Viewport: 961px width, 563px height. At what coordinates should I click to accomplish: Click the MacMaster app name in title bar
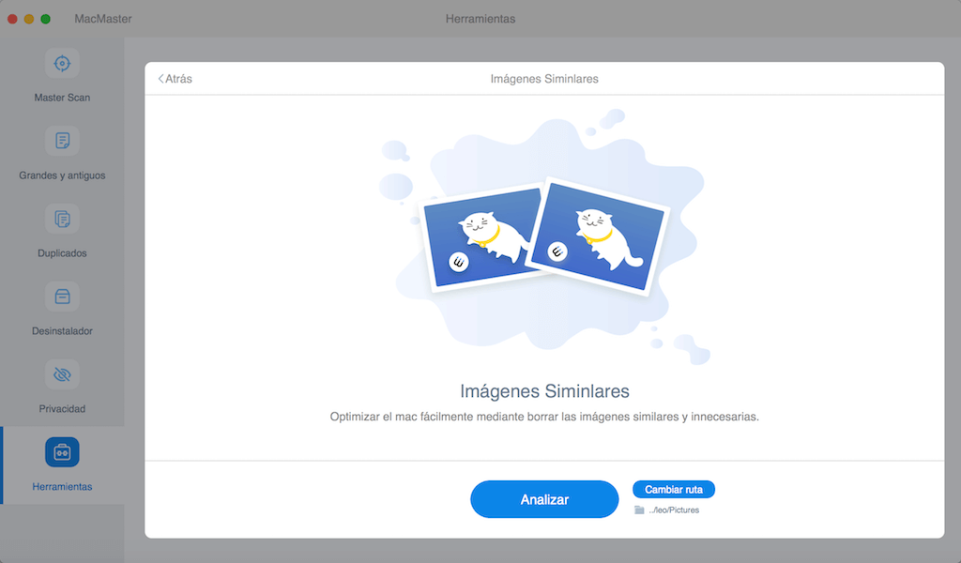(103, 19)
